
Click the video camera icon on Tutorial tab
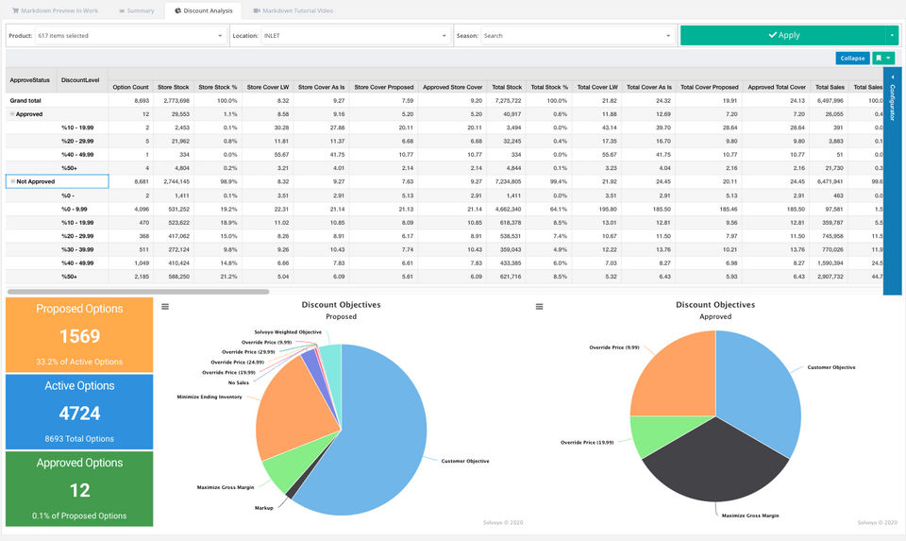pyautogui.click(x=258, y=10)
